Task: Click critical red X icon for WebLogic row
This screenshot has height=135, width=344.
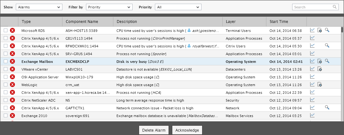Action: click(12, 85)
